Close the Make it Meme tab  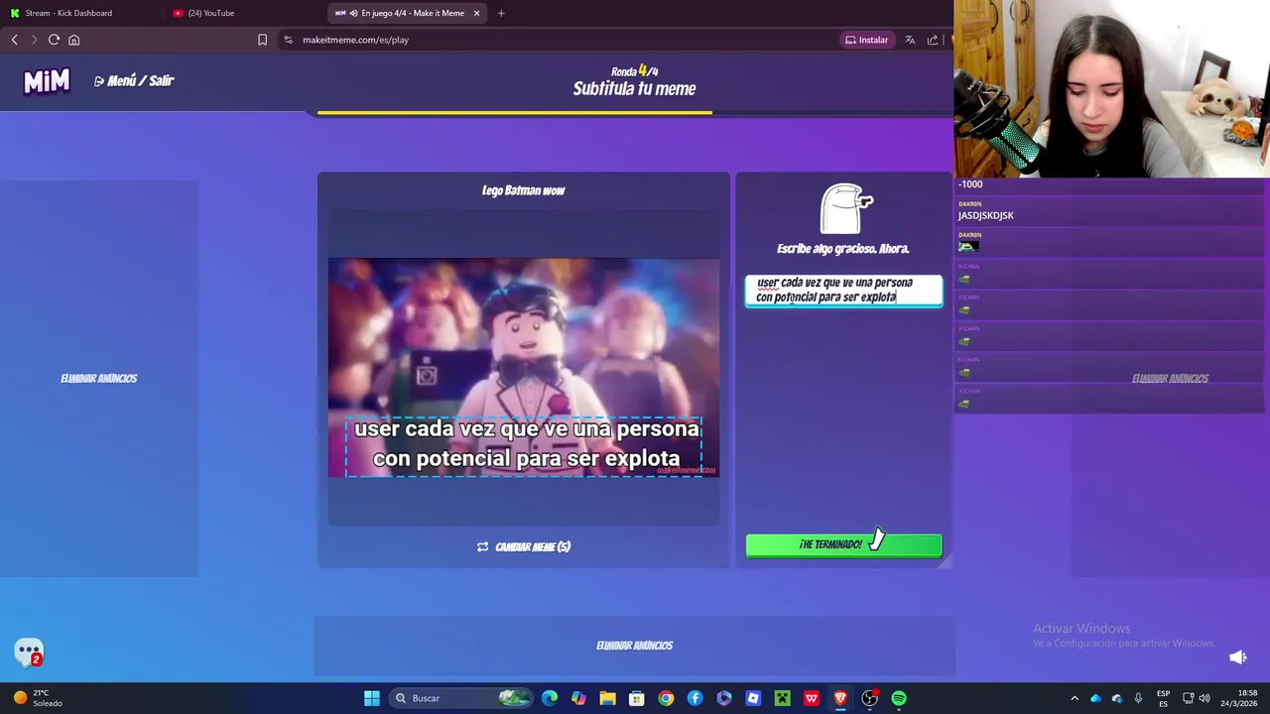coord(476,13)
